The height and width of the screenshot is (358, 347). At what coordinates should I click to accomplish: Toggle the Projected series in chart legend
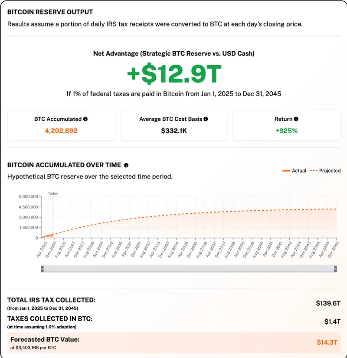325,171
